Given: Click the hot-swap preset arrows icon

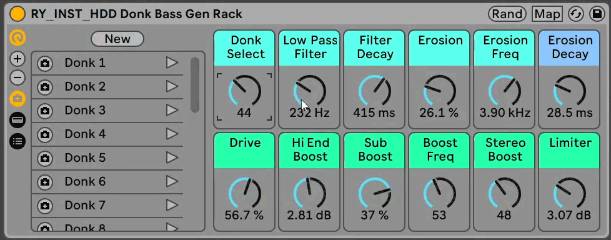Looking at the screenshot, I should click(575, 14).
